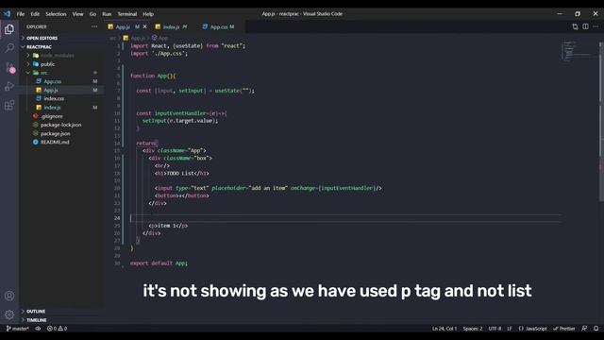
Task: Split the editor right
Action: point(585,26)
